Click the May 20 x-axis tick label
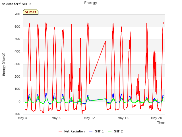Image resolution: width=182 pixels, height=137 pixels. 156,118
